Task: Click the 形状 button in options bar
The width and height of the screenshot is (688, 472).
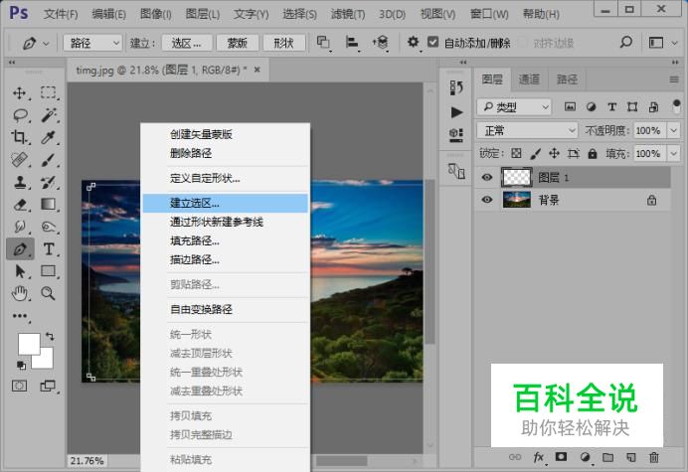Action: [x=284, y=43]
